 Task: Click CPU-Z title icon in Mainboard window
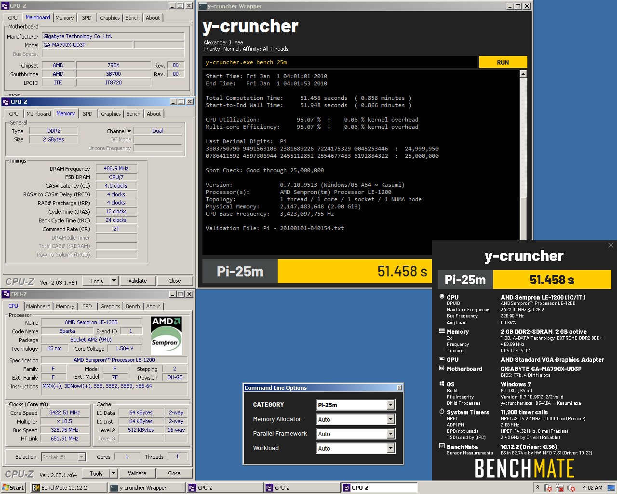[x=6, y=6]
